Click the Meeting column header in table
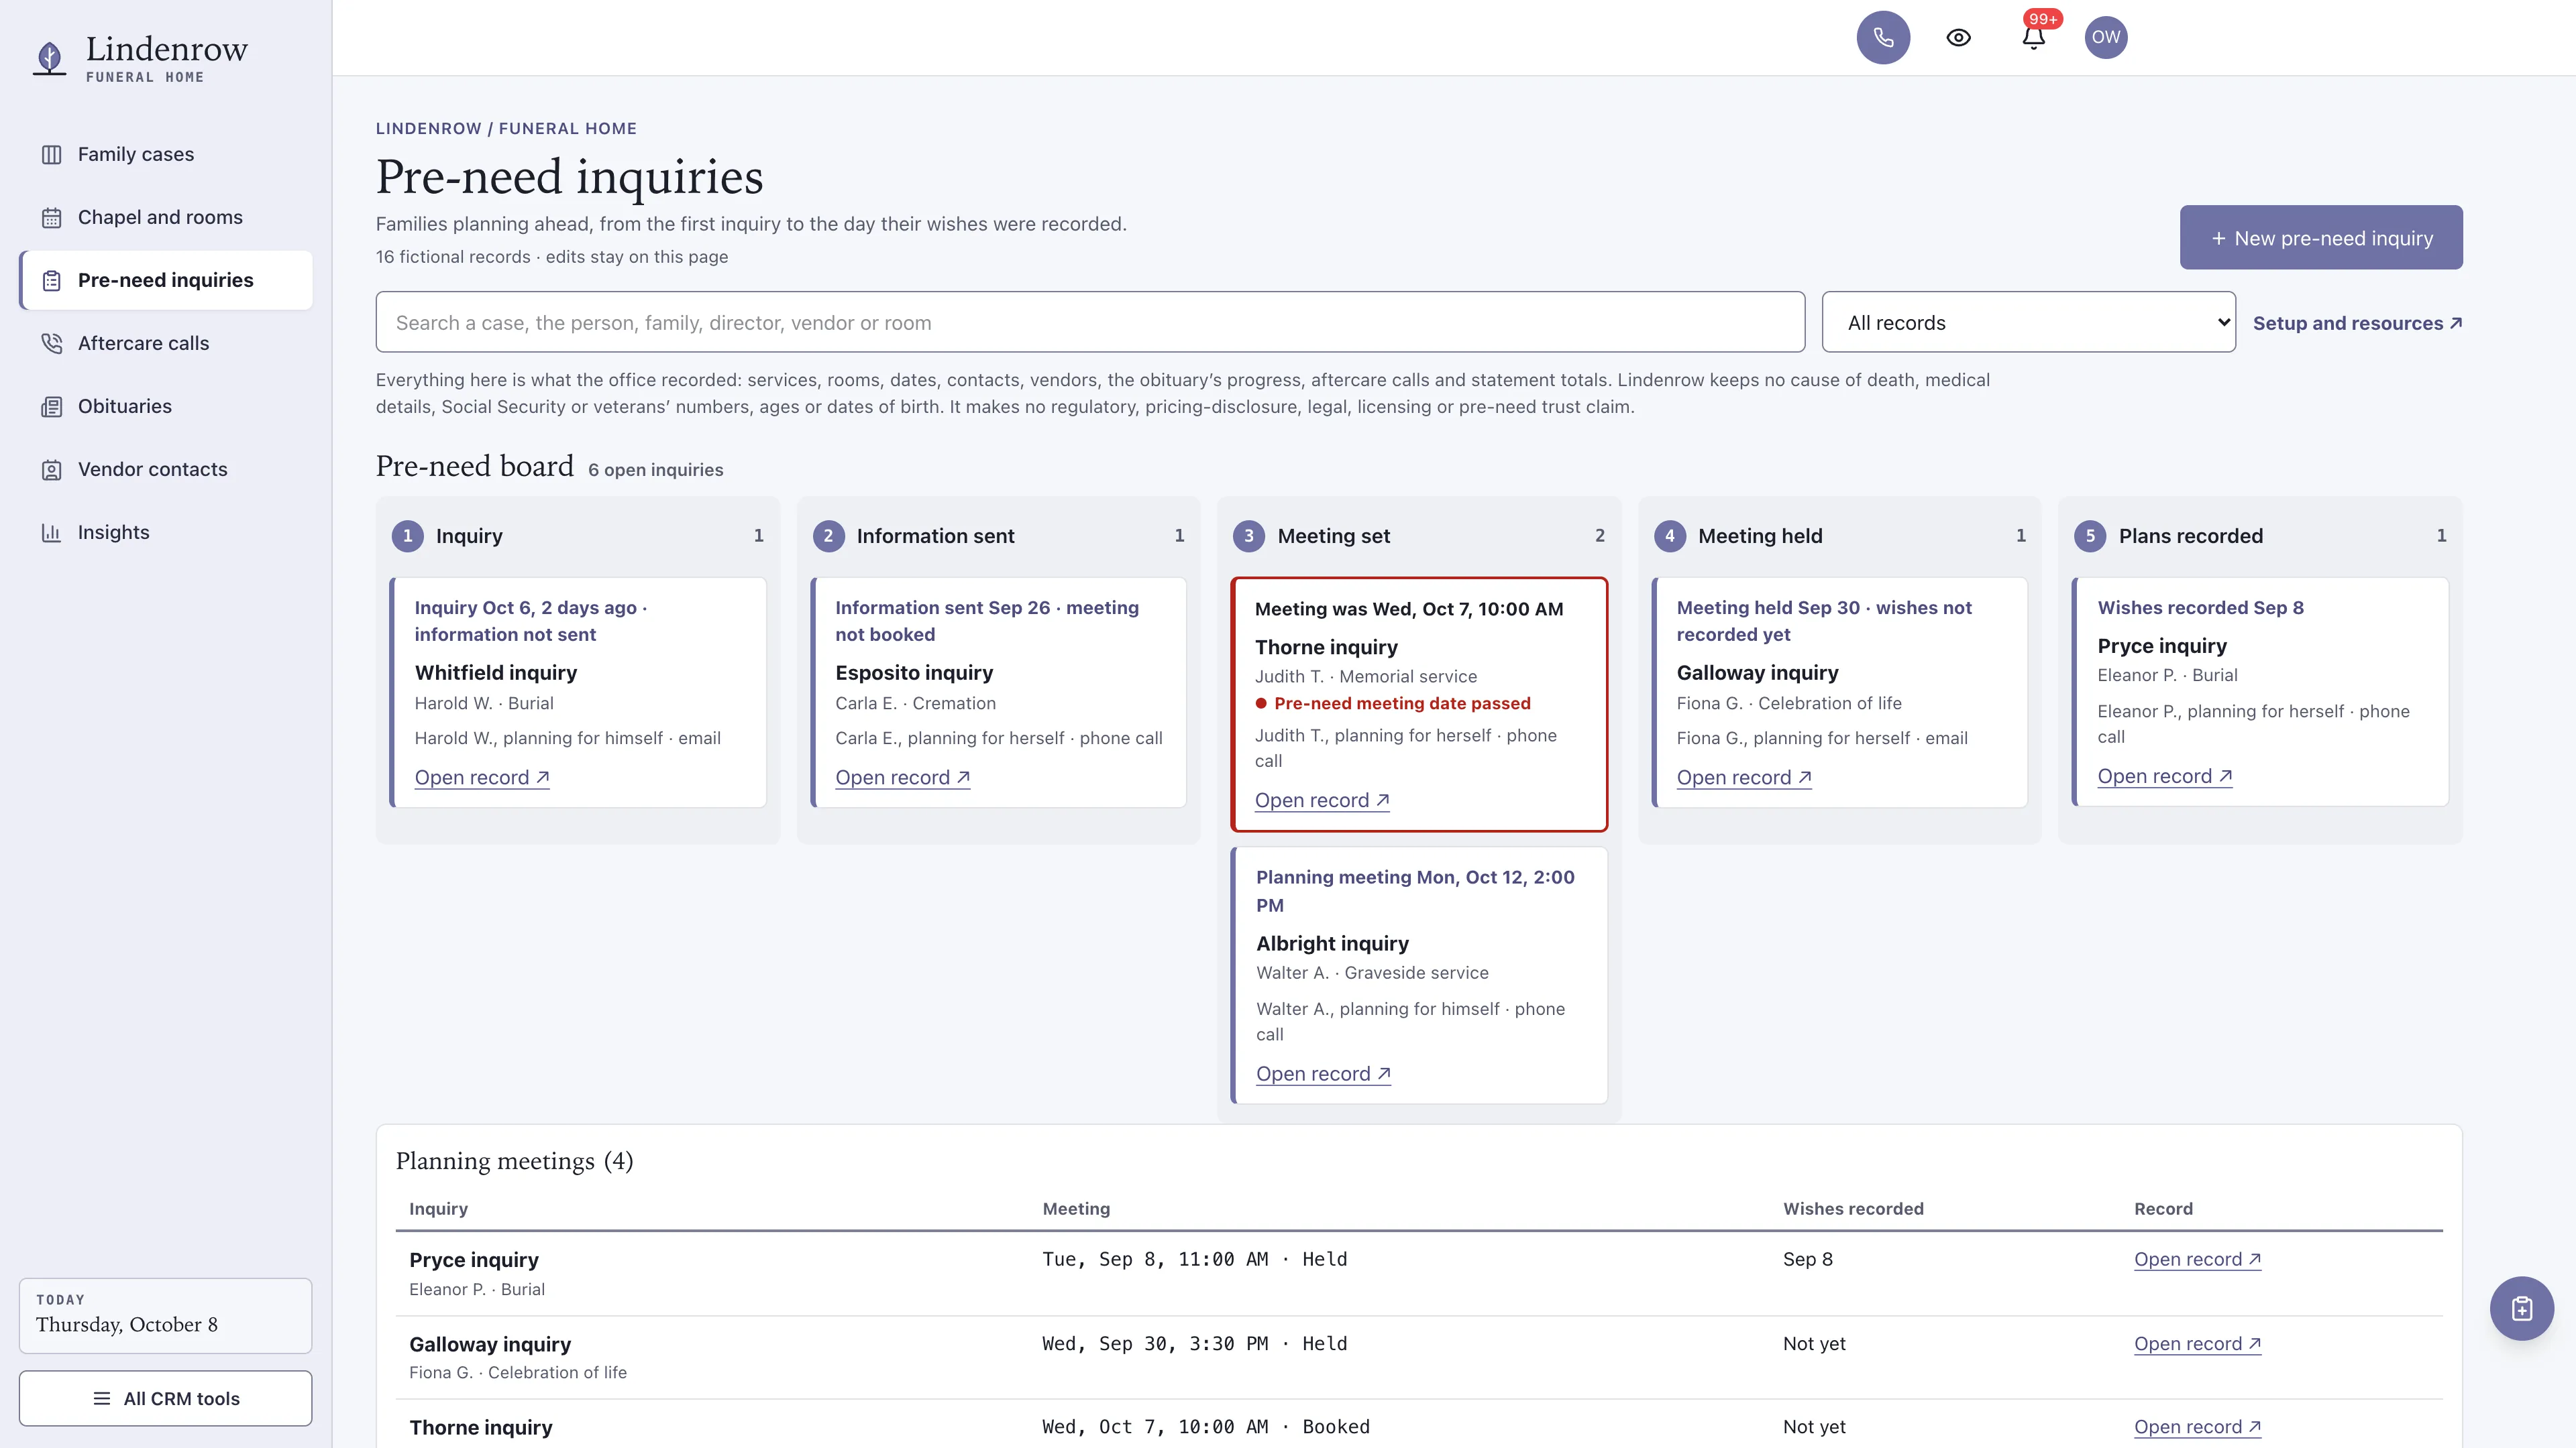This screenshot has height=1448, width=2576. [x=1076, y=1208]
